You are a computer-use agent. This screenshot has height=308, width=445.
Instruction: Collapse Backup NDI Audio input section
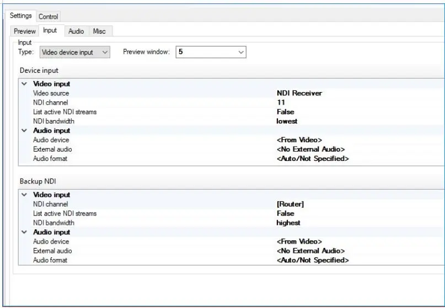(24, 233)
